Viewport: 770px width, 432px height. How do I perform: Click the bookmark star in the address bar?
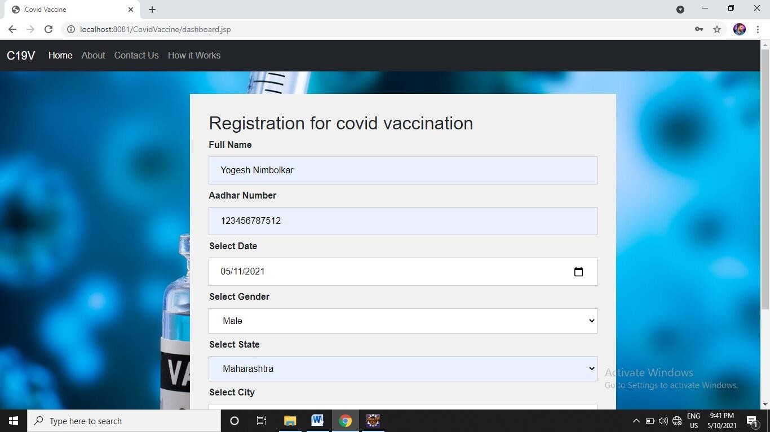pyautogui.click(x=716, y=29)
